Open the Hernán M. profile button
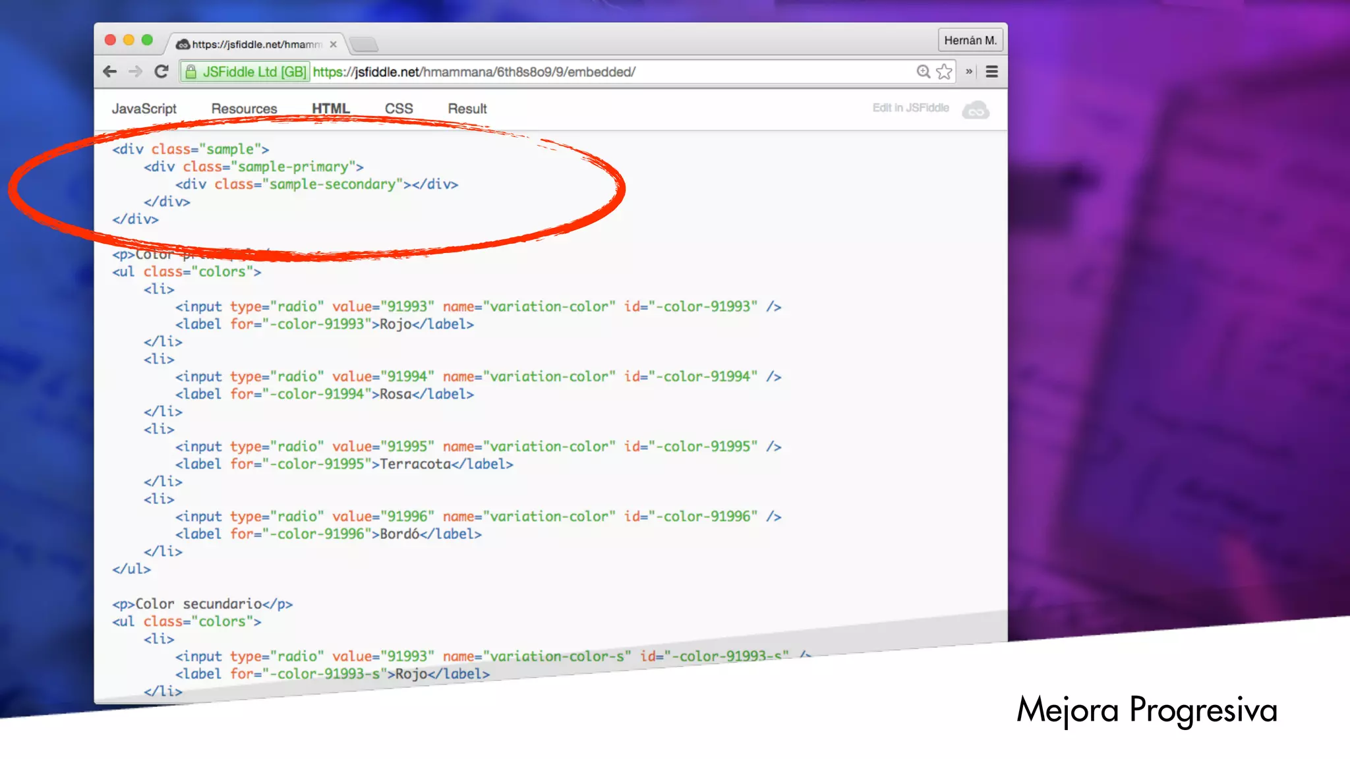The width and height of the screenshot is (1350, 759). (x=970, y=40)
